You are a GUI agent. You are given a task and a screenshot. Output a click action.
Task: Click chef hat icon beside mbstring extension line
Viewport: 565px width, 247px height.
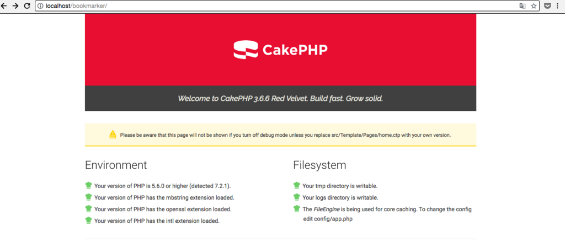click(89, 197)
